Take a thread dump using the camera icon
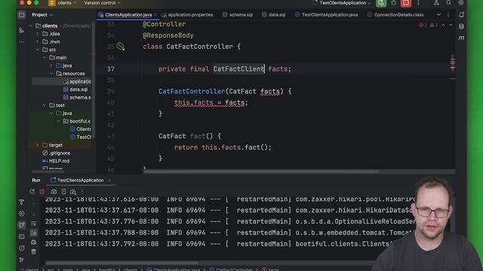 point(54,192)
